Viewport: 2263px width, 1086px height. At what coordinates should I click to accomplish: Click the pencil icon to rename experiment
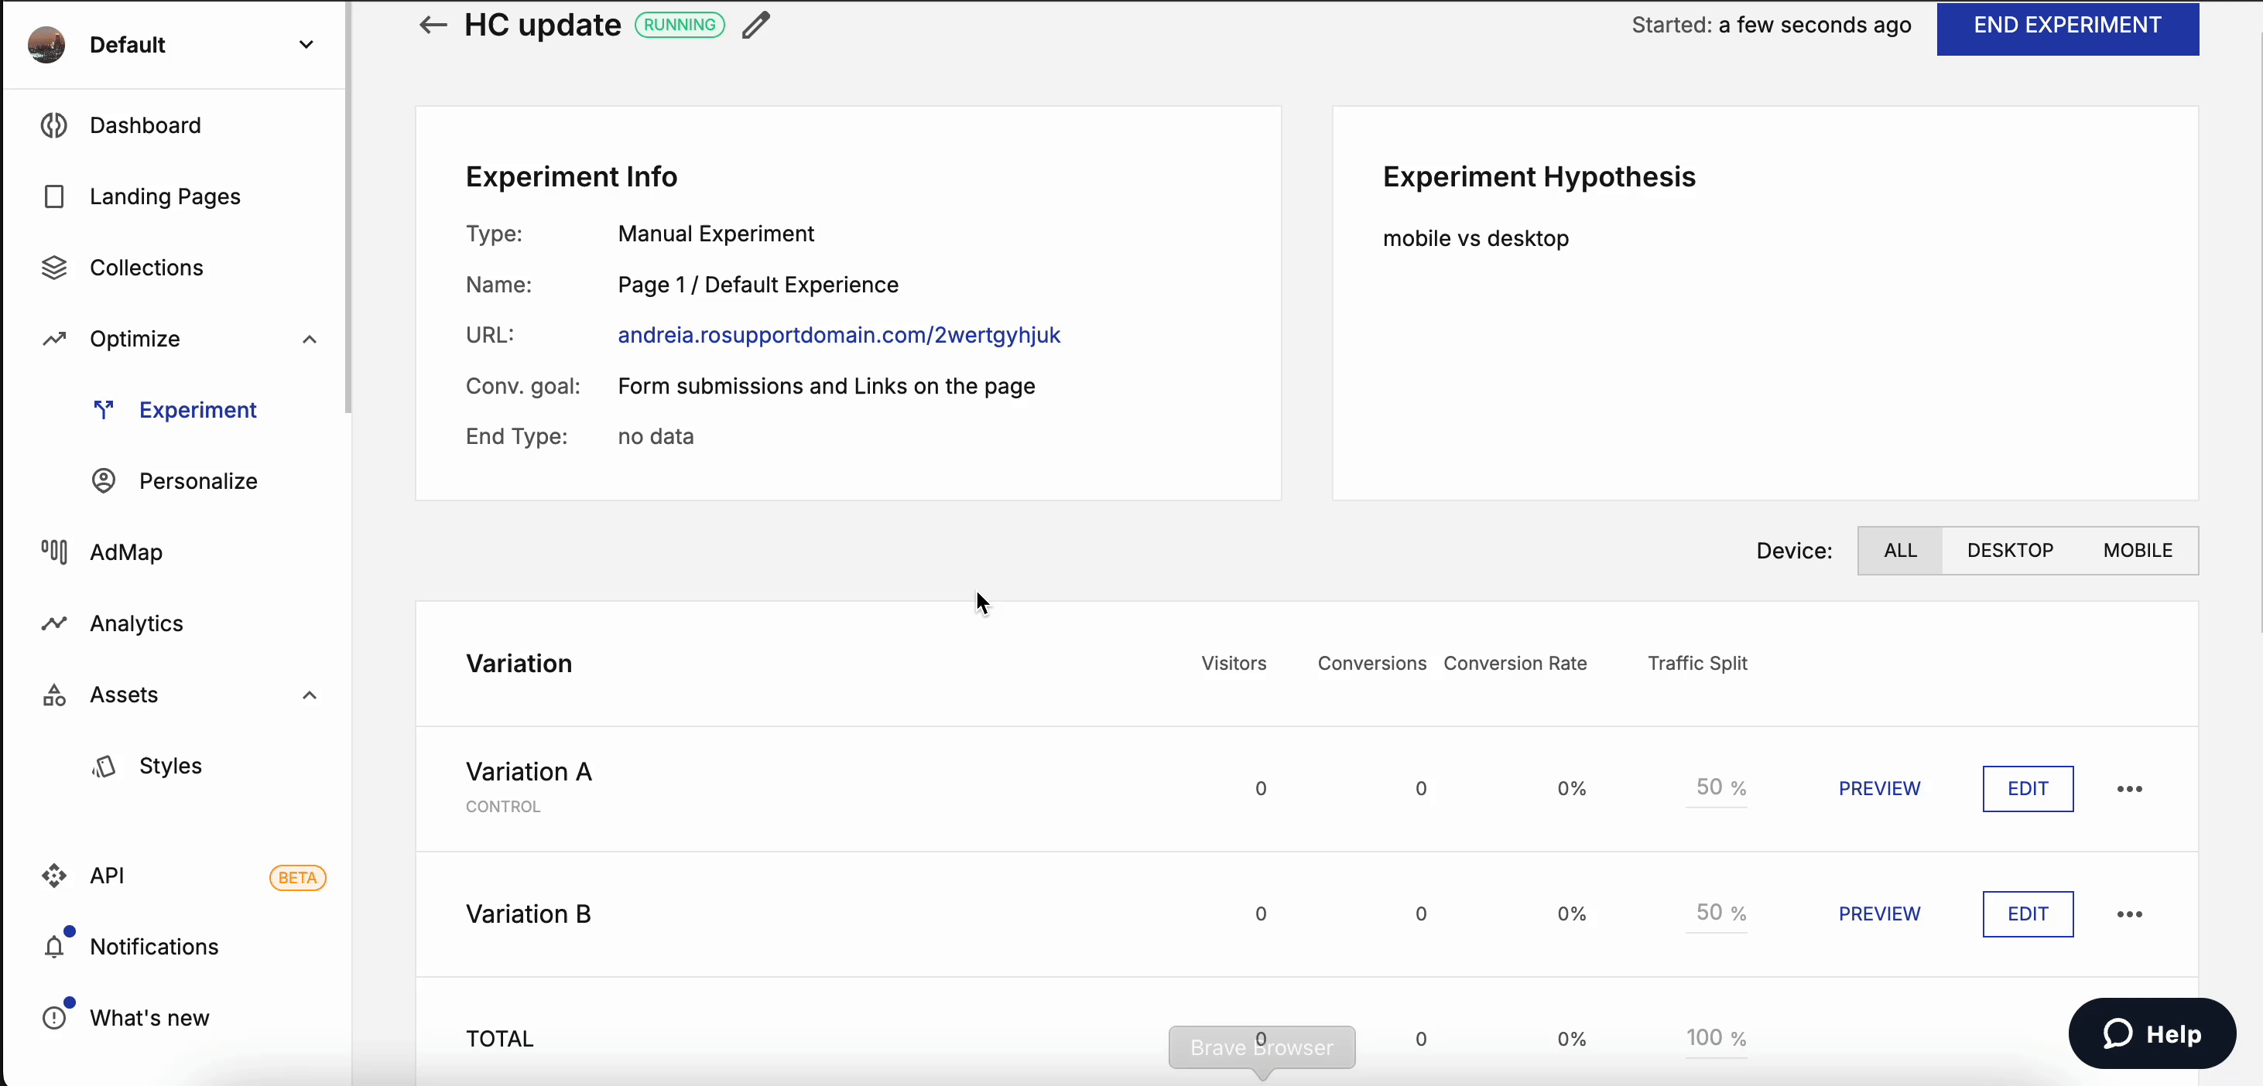pos(755,25)
